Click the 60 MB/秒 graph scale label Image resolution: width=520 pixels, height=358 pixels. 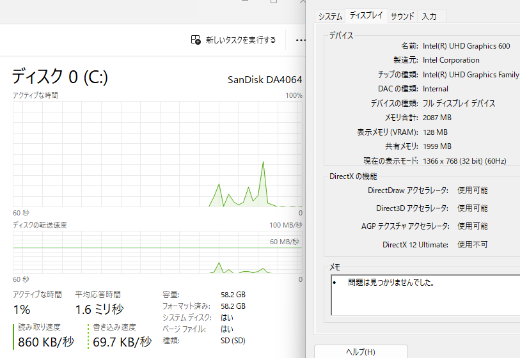click(285, 242)
